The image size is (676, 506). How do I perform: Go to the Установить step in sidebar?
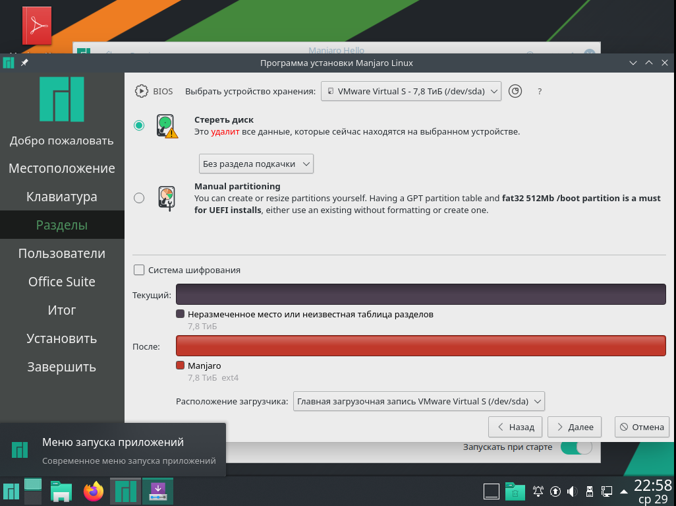pyautogui.click(x=62, y=338)
